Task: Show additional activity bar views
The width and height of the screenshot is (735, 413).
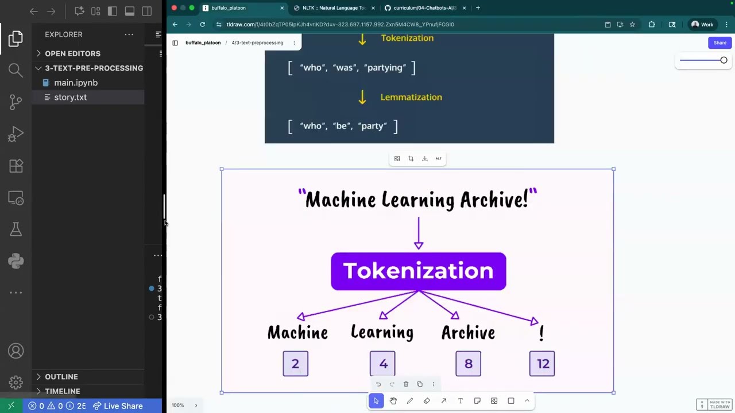Action: (x=16, y=293)
